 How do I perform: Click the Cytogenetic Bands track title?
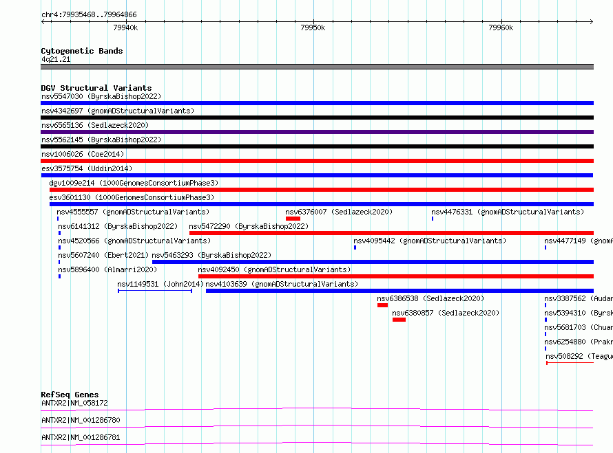(82, 51)
